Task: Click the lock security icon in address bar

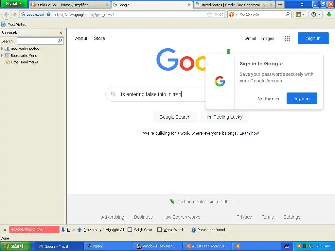Action: coord(48,14)
